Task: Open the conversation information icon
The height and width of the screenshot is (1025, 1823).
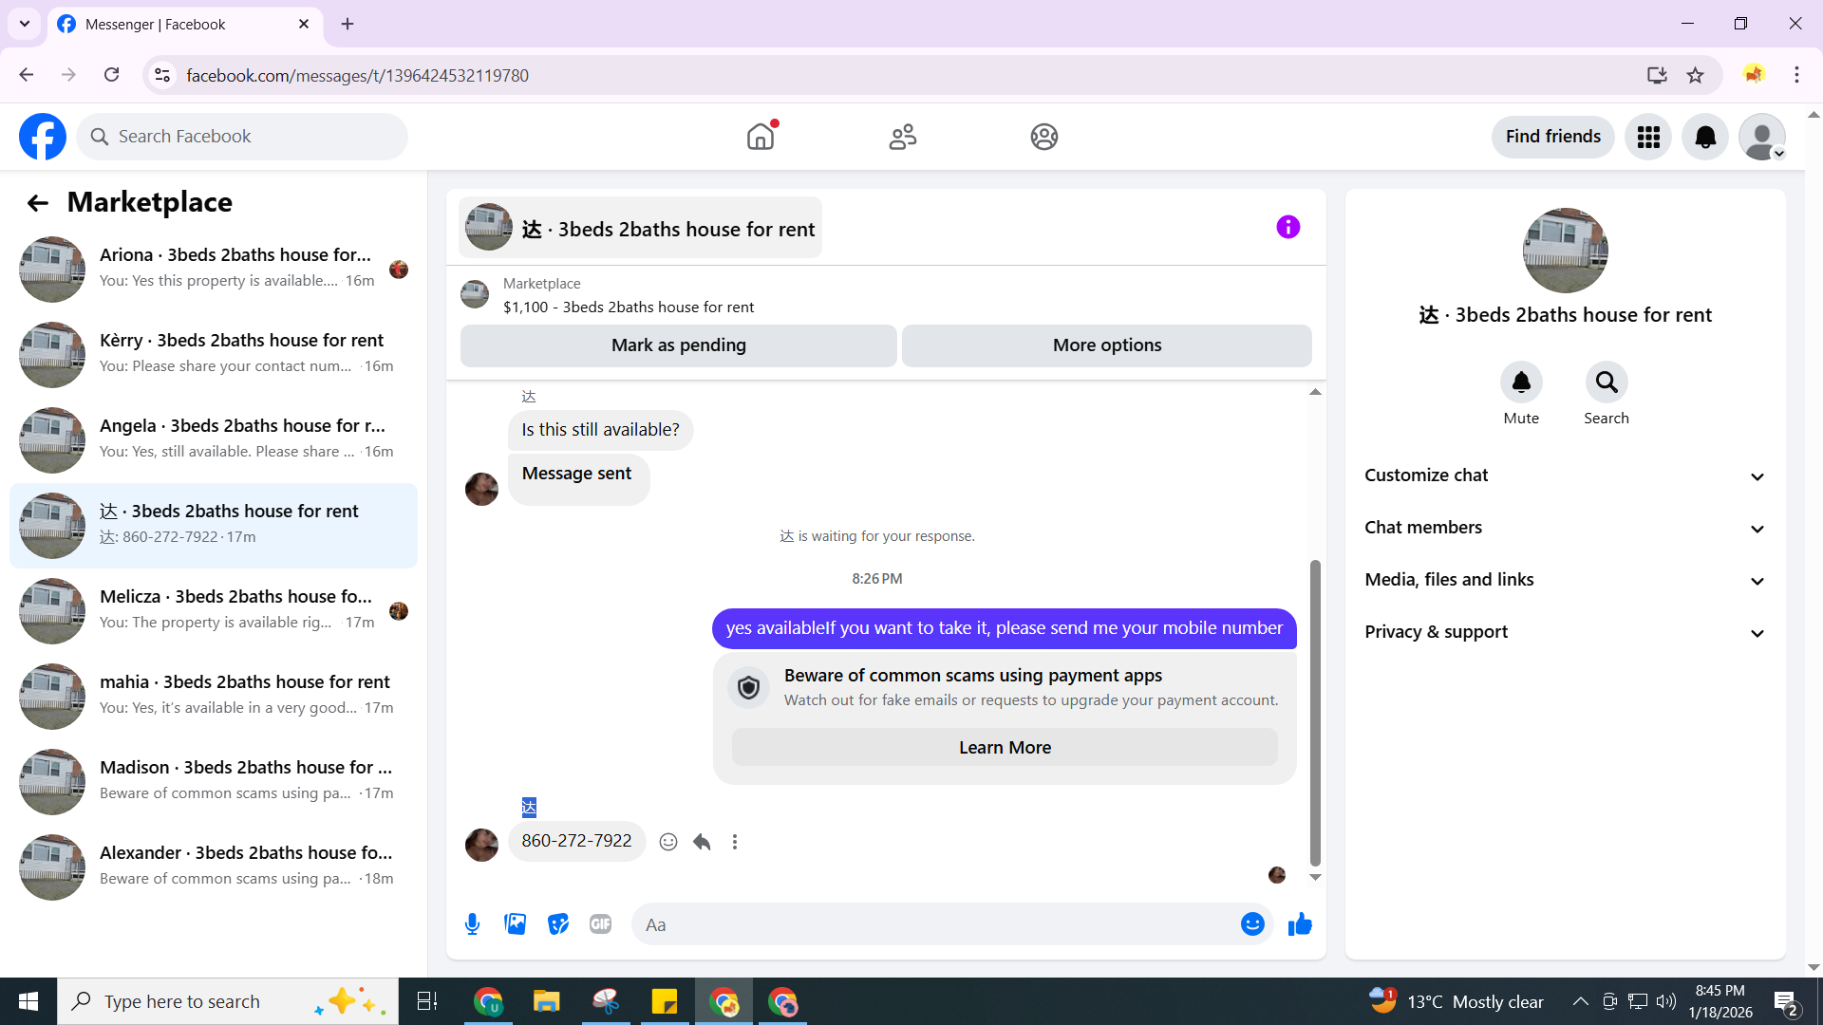Action: point(1287,227)
